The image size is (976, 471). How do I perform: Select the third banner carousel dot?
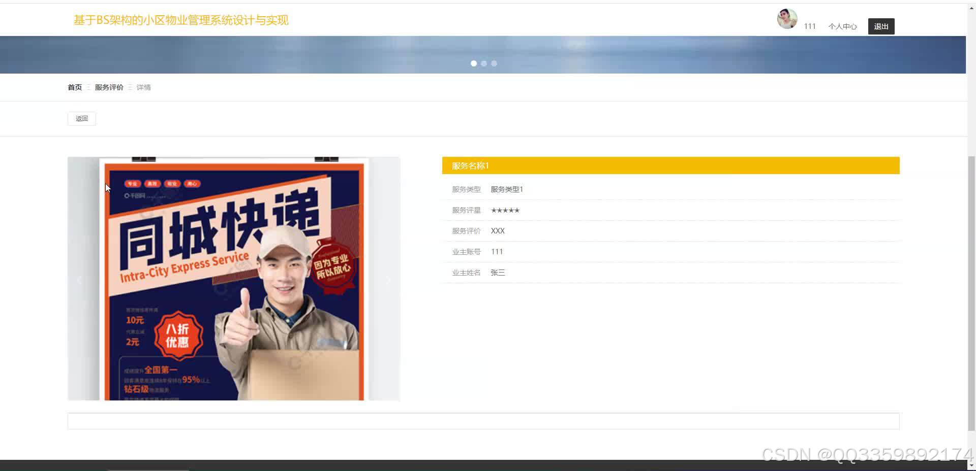494,63
